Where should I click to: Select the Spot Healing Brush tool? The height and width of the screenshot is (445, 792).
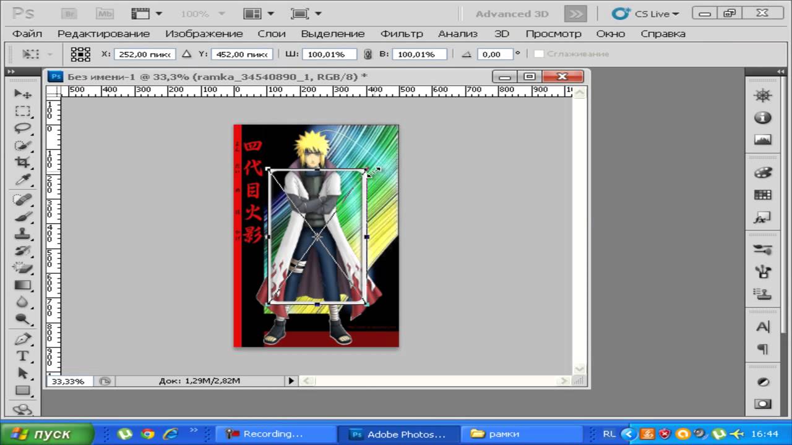point(23,200)
